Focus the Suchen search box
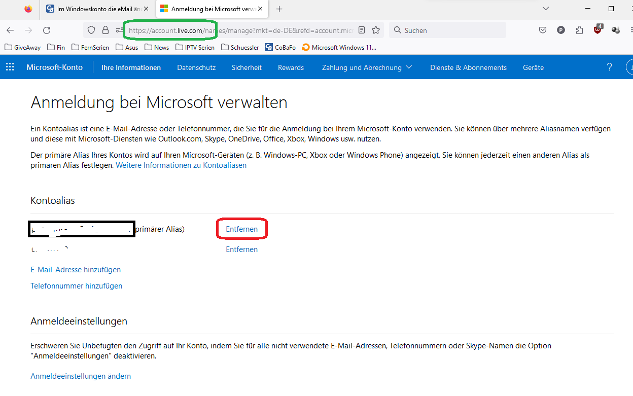This screenshot has width=633, height=396. tap(447, 30)
